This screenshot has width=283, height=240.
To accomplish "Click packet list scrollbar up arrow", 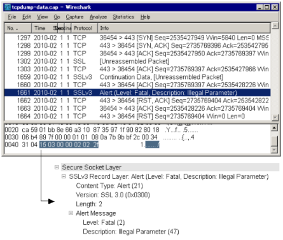I will point(275,26).
